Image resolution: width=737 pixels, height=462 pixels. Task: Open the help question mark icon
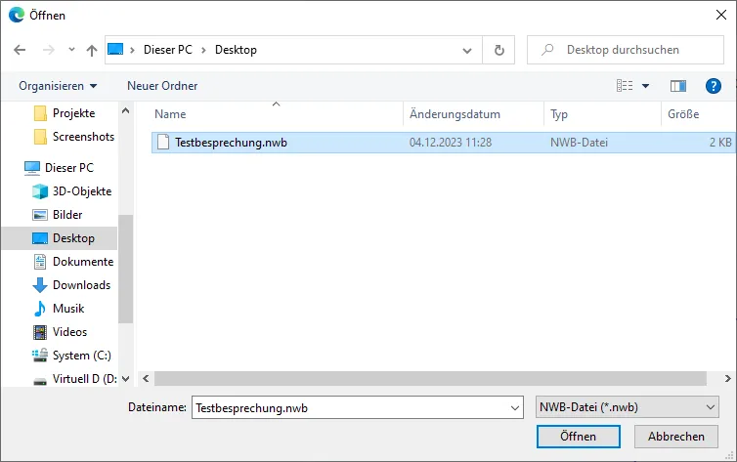tap(713, 86)
